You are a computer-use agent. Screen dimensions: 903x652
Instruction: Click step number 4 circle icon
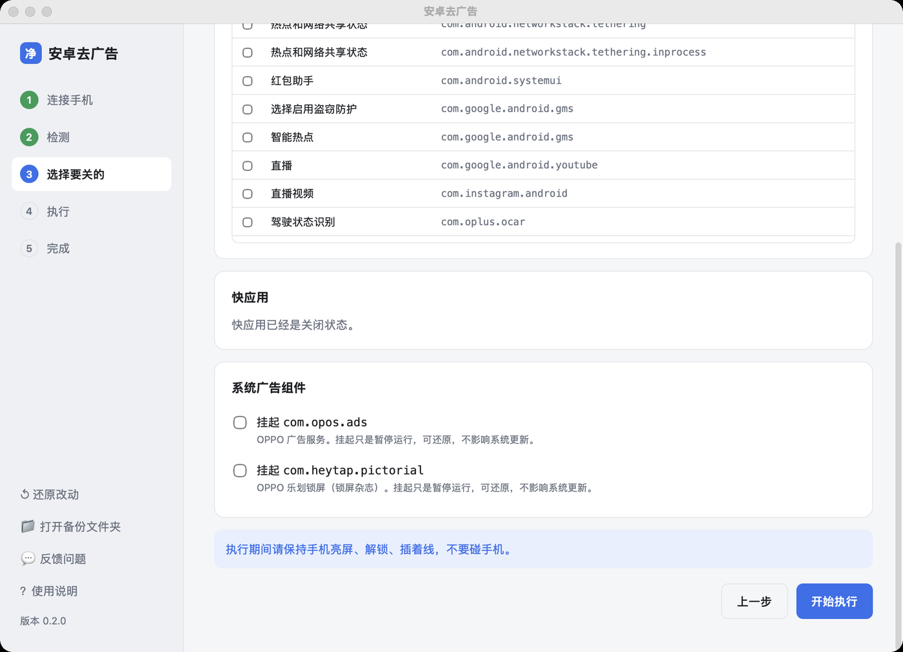[29, 211]
